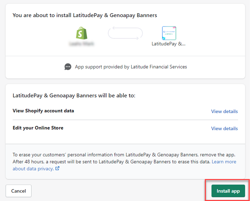Click the truncated LatitudePay &... app label

click(168, 44)
